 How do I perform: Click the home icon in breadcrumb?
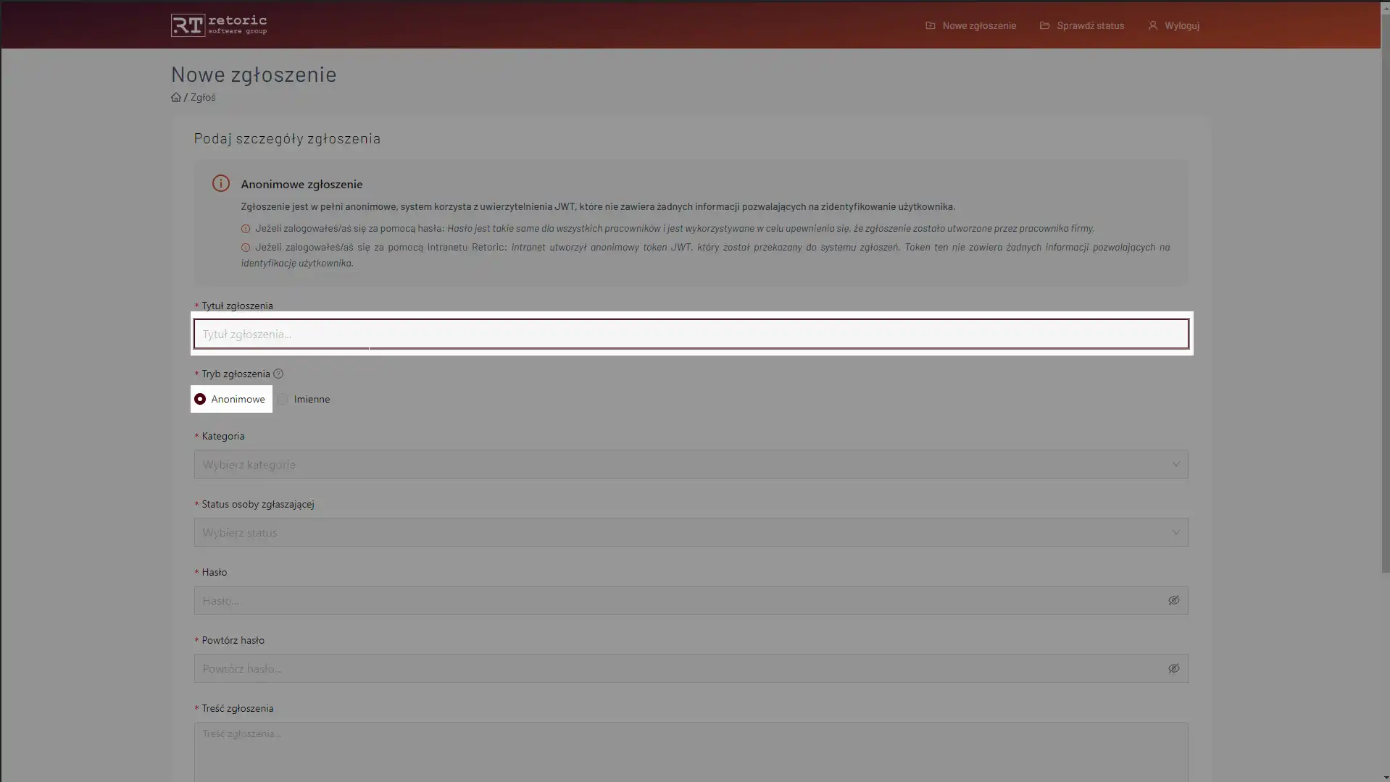click(x=176, y=97)
